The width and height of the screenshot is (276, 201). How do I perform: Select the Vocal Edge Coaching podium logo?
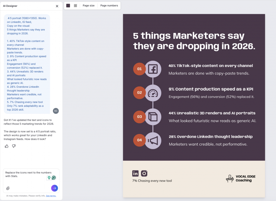click(230, 178)
